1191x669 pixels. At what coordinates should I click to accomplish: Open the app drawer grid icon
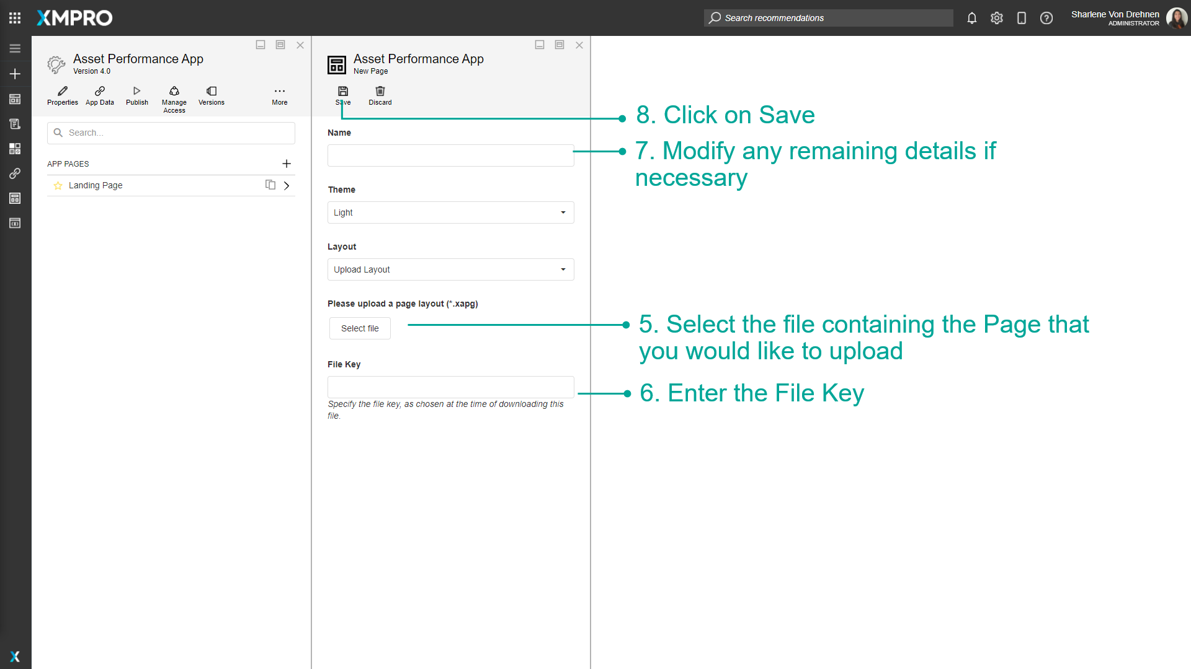click(14, 17)
